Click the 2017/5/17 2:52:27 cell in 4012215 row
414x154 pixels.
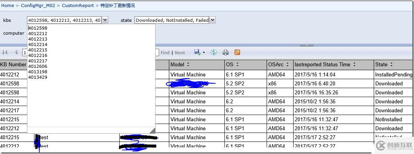pos(333,137)
